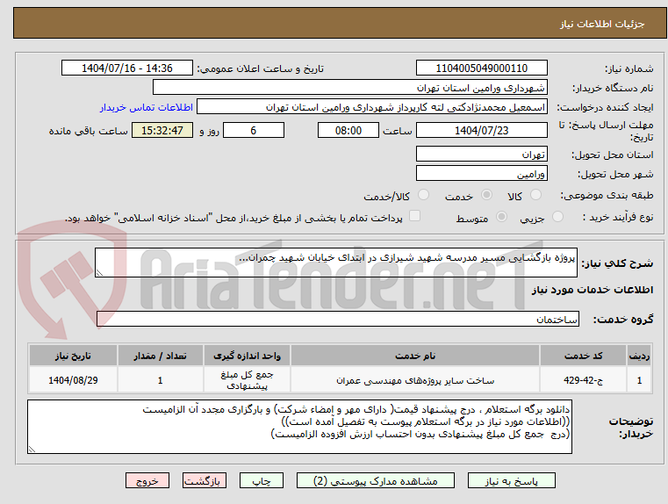This screenshot has height=504, width=668.
Task: Click the remaining time field 15:32:47
Action: pyautogui.click(x=162, y=130)
